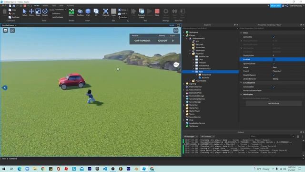Toggle the Enabled property checkbox
Viewport: 305px width, 172px height.
coord(274,59)
